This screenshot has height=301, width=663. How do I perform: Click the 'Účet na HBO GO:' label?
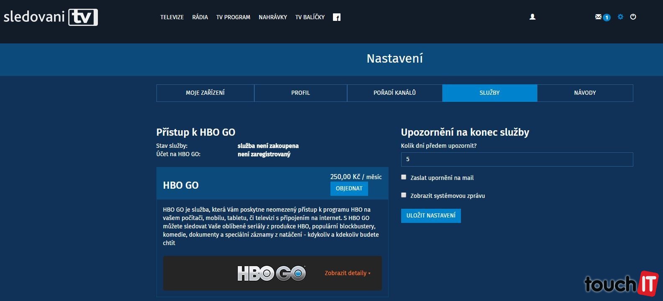pyautogui.click(x=179, y=154)
